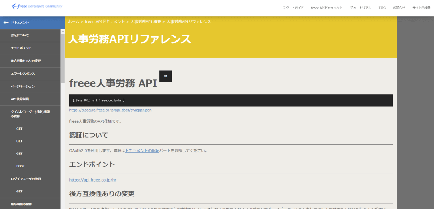Select タイムレコーダー(打刻)機能の操作 in the sidebar
The image size is (434, 209).
click(30, 114)
